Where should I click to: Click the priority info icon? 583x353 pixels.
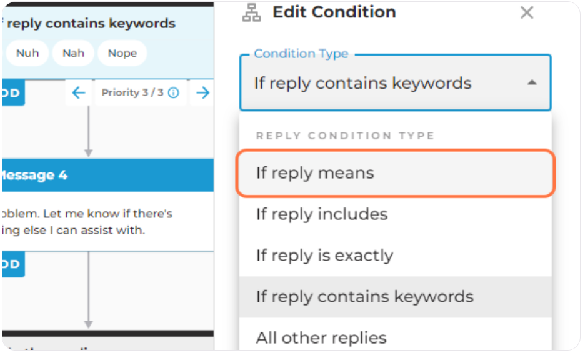[x=174, y=92]
